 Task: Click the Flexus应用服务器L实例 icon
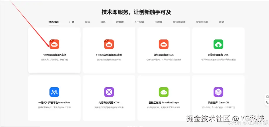pyautogui.click(x=109, y=44)
